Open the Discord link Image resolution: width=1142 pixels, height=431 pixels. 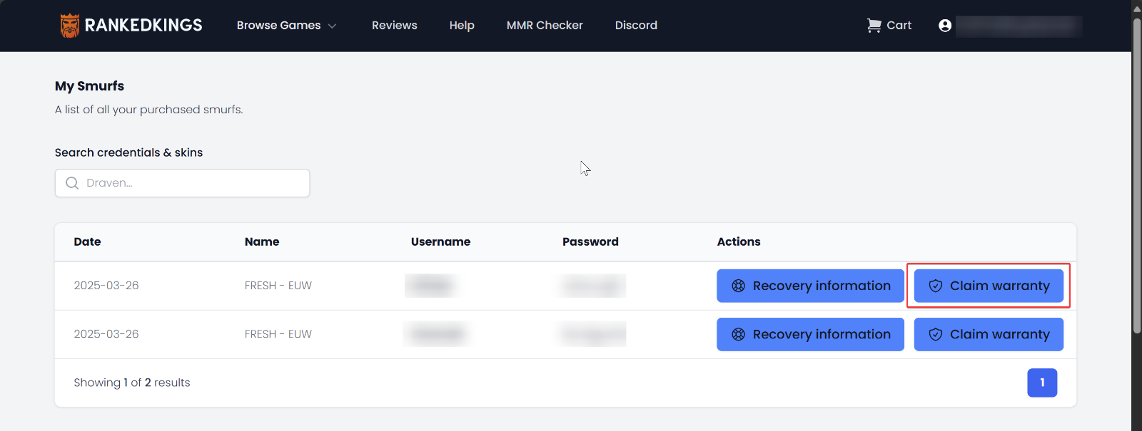[636, 26]
